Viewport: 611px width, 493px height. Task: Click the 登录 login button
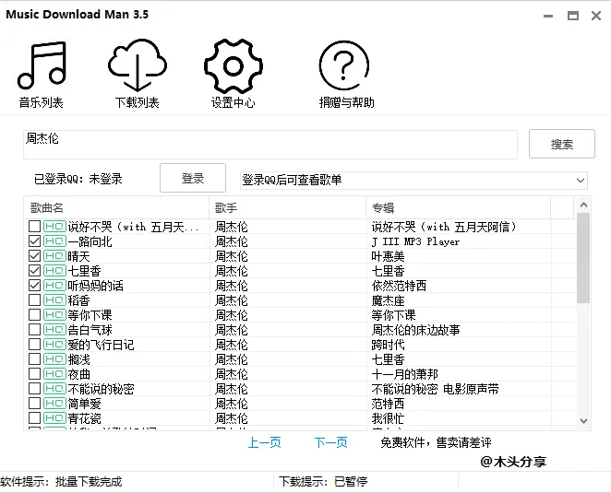tap(193, 178)
